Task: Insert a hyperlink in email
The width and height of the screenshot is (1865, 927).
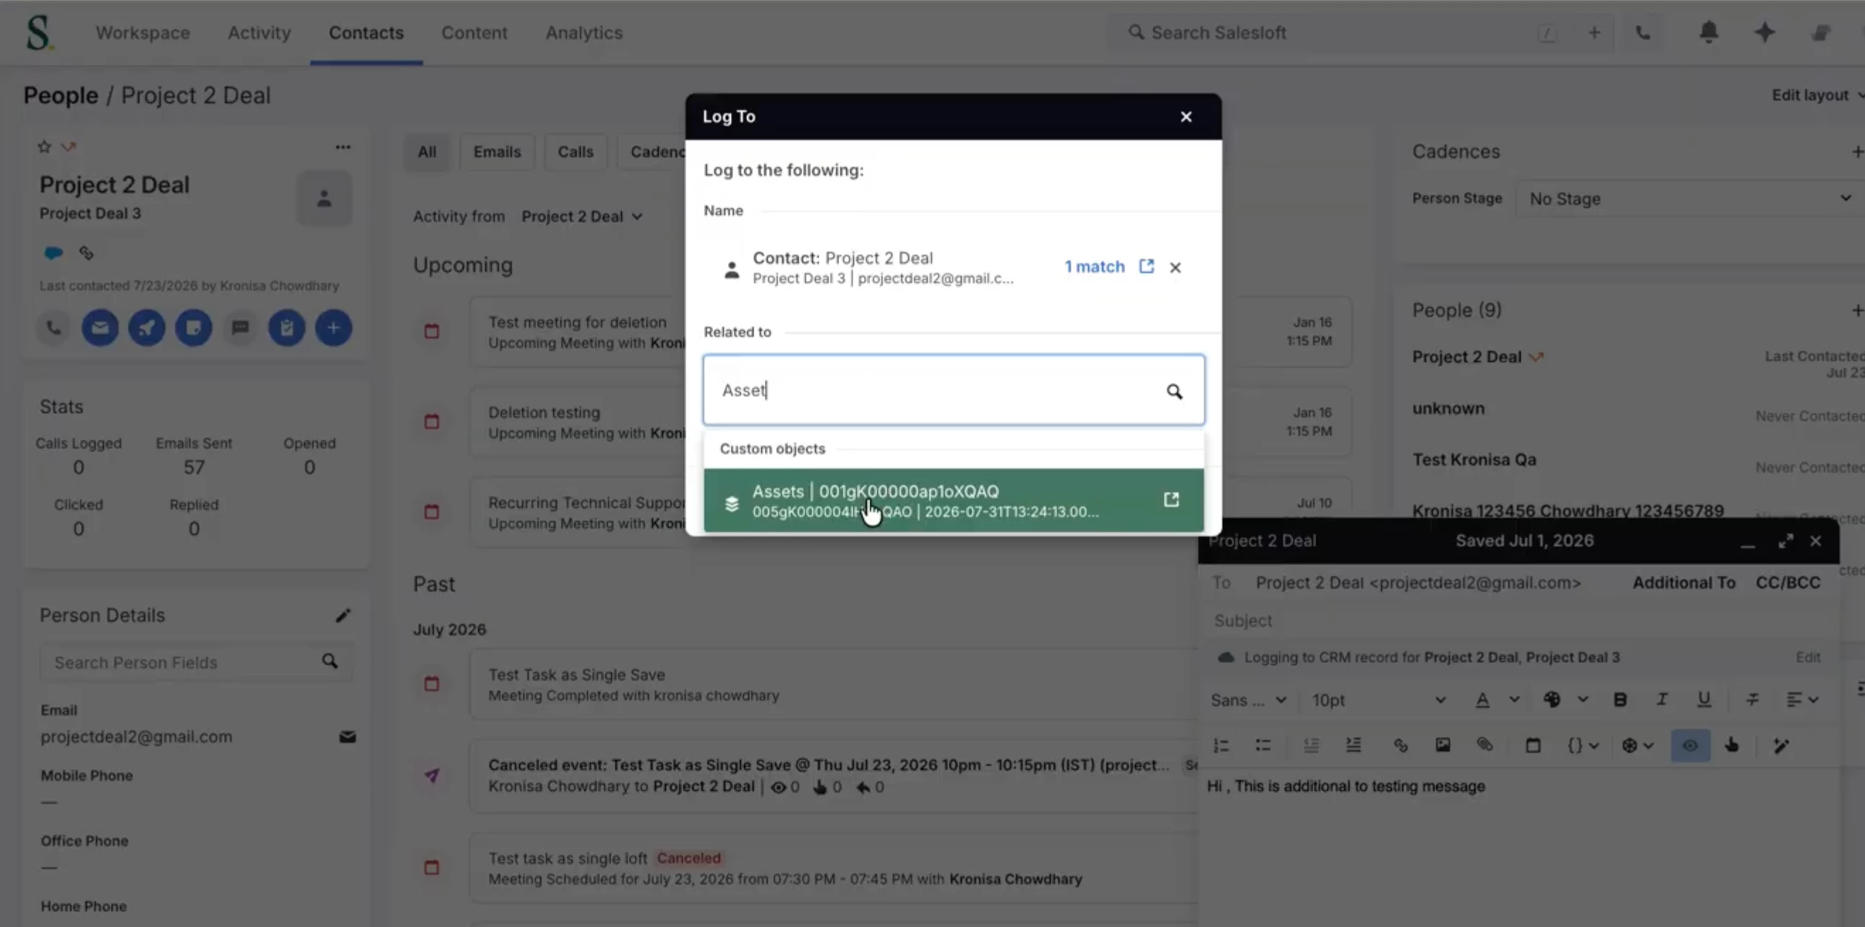Action: coord(1401,746)
